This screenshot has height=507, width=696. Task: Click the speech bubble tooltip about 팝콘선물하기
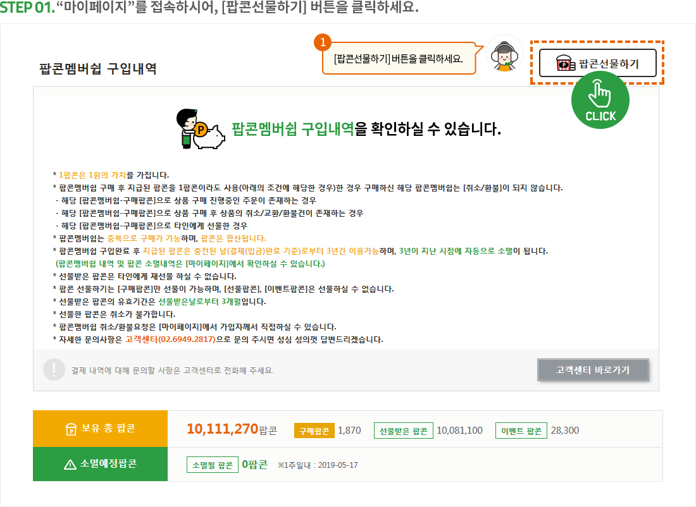click(x=399, y=59)
